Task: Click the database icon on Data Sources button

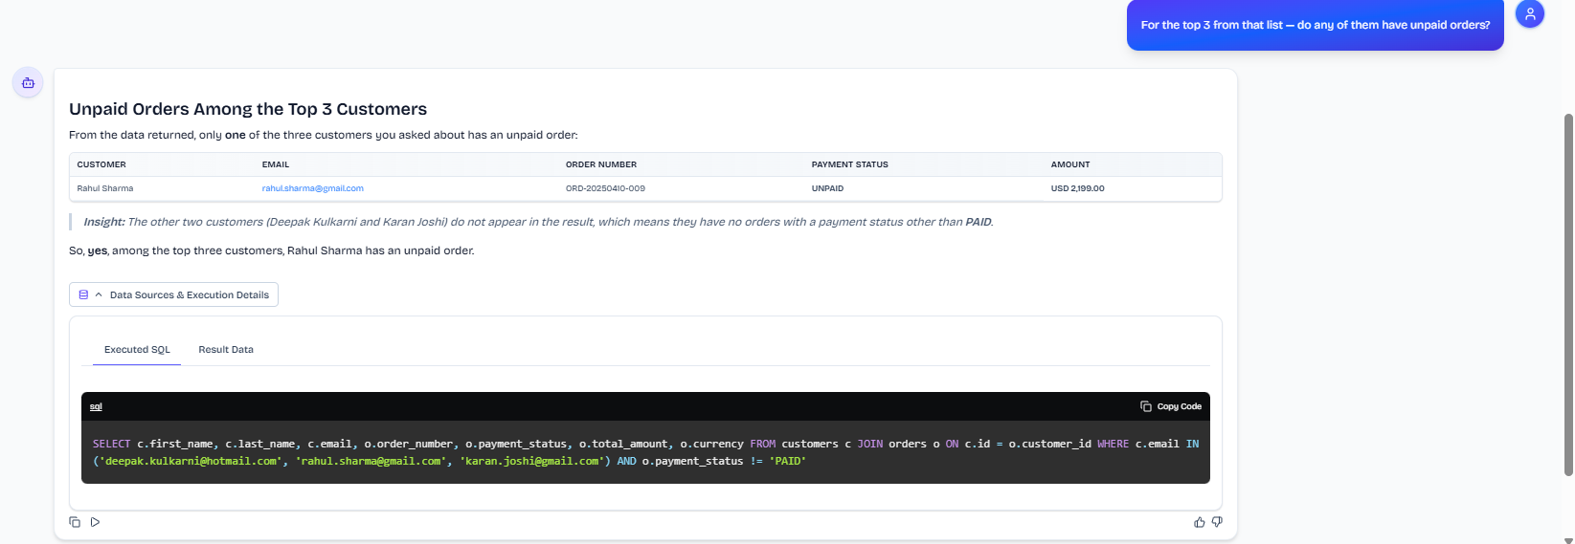Action: (x=83, y=294)
